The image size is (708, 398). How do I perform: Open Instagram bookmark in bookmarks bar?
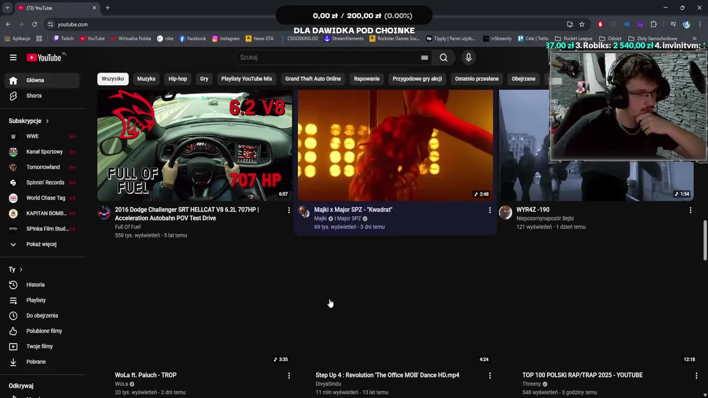point(226,39)
